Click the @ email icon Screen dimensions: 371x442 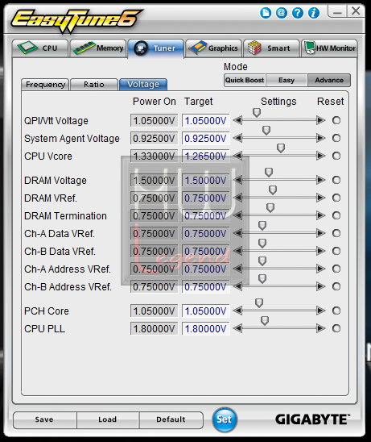[x=282, y=13]
